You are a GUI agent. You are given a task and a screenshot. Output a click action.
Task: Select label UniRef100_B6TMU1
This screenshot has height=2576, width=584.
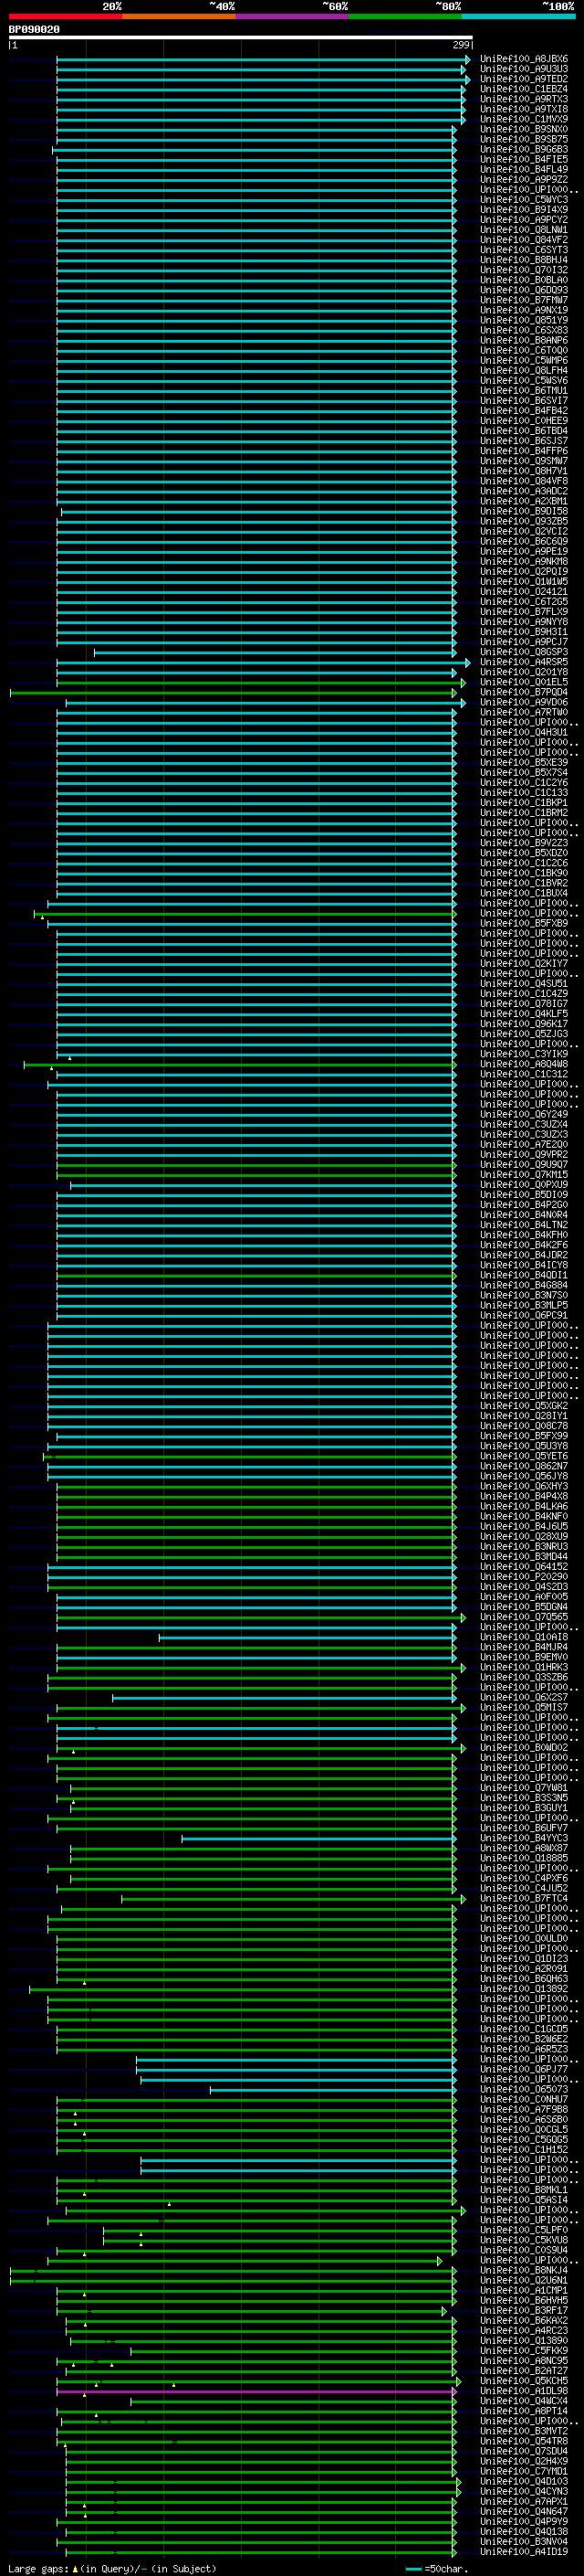pyautogui.click(x=524, y=391)
